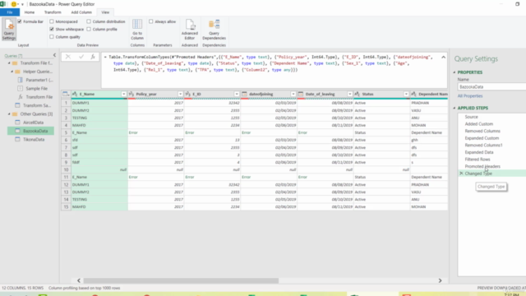
Task: Edit the query Name field
Action: click(491, 86)
